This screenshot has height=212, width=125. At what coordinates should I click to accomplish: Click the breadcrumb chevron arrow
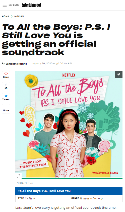[x=12, y=17]
